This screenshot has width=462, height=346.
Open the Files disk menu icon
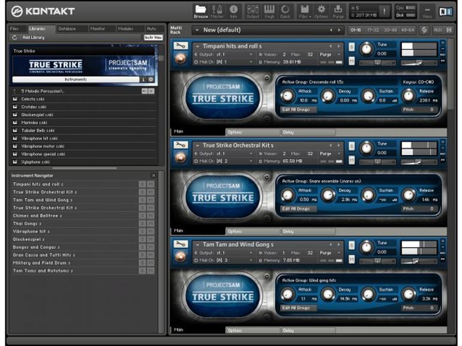click(305, 11)
